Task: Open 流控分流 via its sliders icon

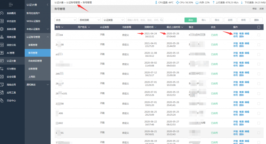Action: coord(2,45)
